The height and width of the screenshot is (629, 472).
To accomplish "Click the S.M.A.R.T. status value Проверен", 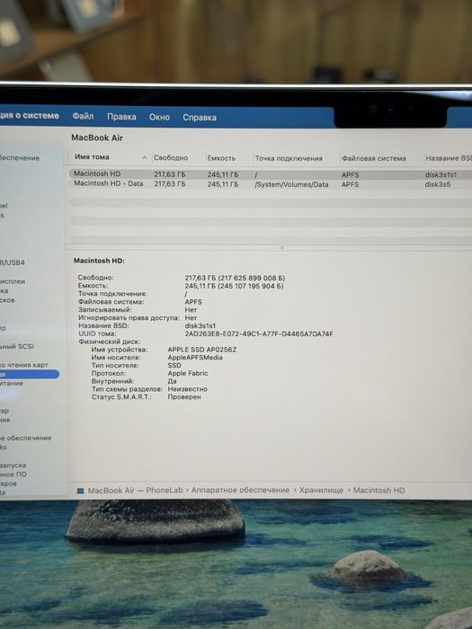I will pos(184,397).
